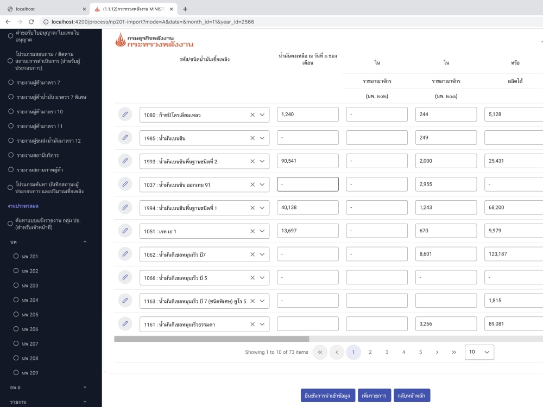Open dropdown arrow for 1080 fuel type
Viewport: 543px width, 407px height.
click(262, 115)
